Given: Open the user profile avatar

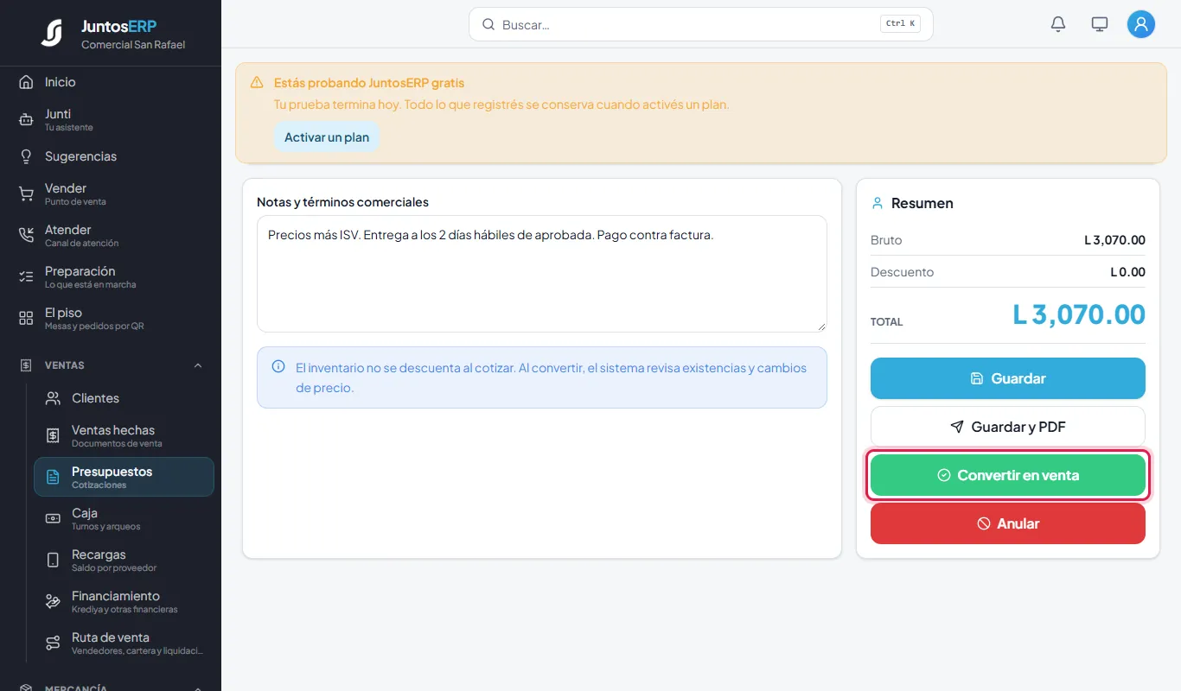Looking at the screenshot, I should pos(1141,24).
